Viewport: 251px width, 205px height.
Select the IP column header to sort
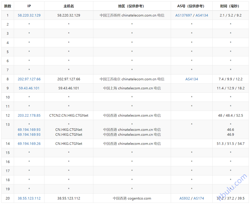coord(29,6)
